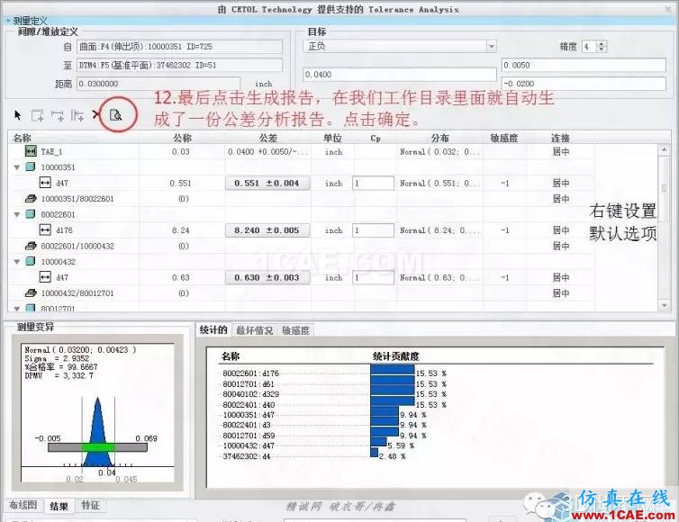The height and width of the screenshot is (522, 679).
Task: Click the part icon beside 80022601
Action: (x=31, y=214)
